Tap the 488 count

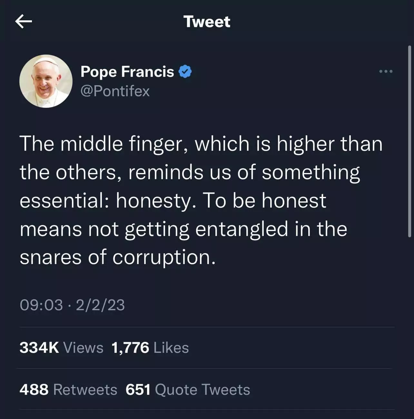pos(34,390)
